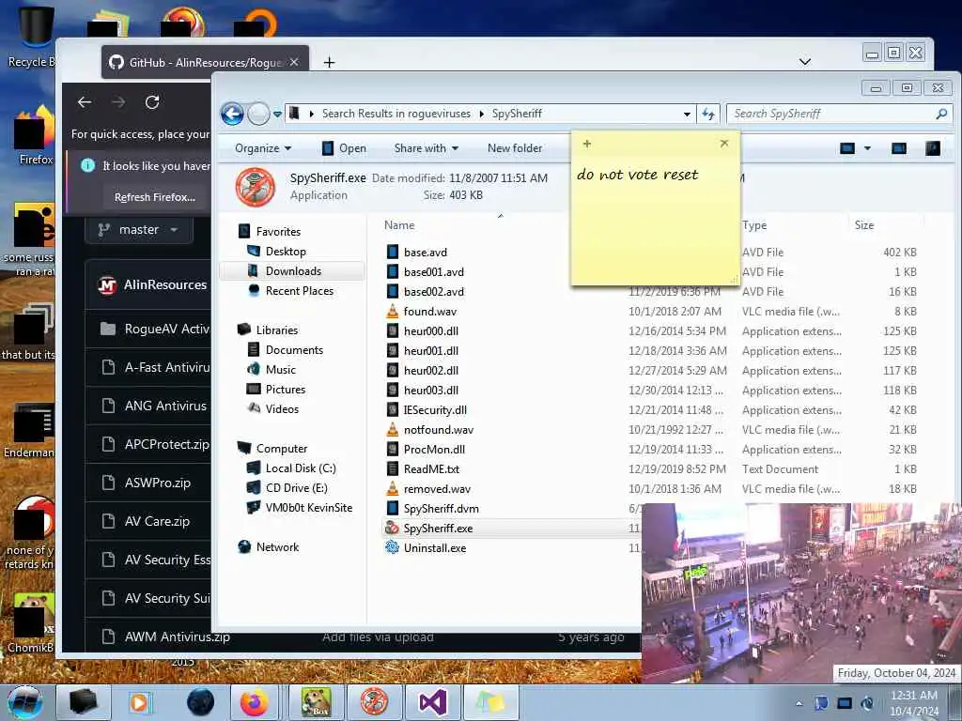Expand the address bar history dropdown
The image size is (962, 721).
(x=687, y=114)
